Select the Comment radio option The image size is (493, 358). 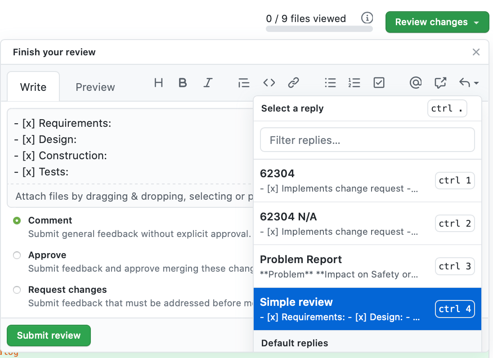tap(17, 220)
